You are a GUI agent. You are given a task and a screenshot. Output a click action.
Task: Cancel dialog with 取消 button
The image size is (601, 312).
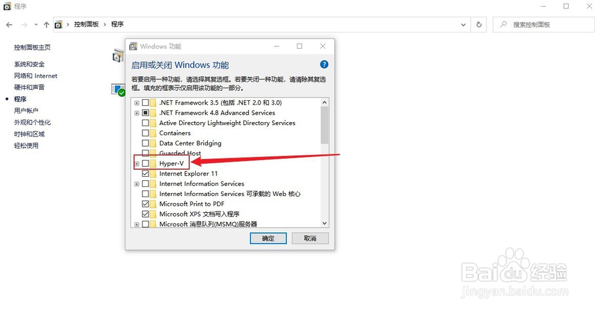click(x=310, y=239)
